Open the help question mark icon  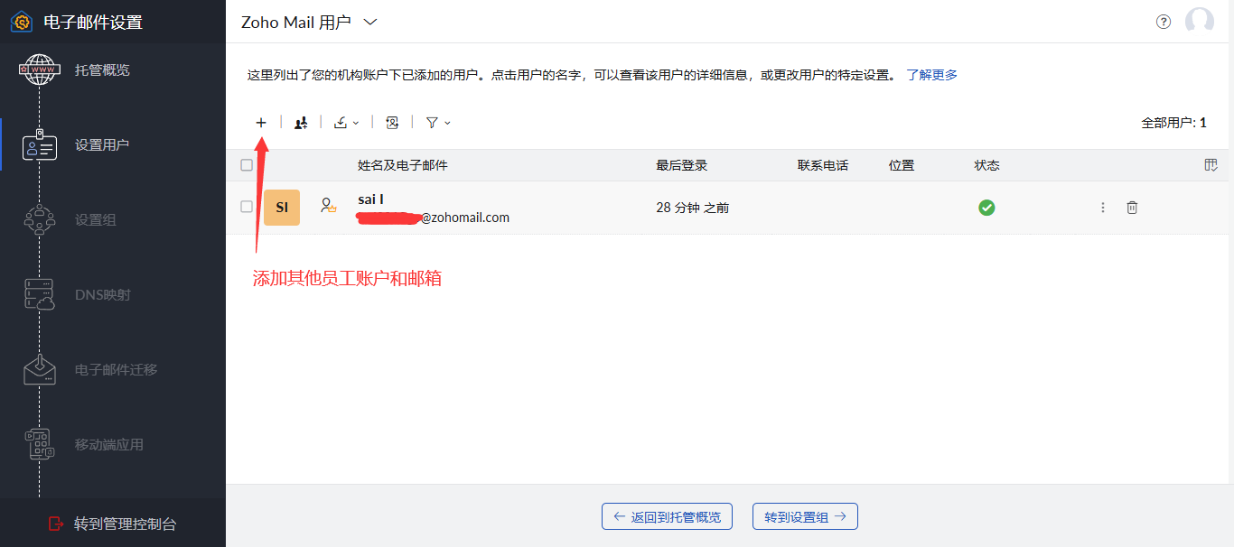1164,22
